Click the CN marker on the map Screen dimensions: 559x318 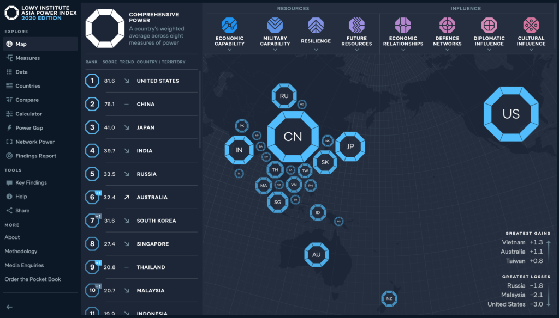(293, 137)
